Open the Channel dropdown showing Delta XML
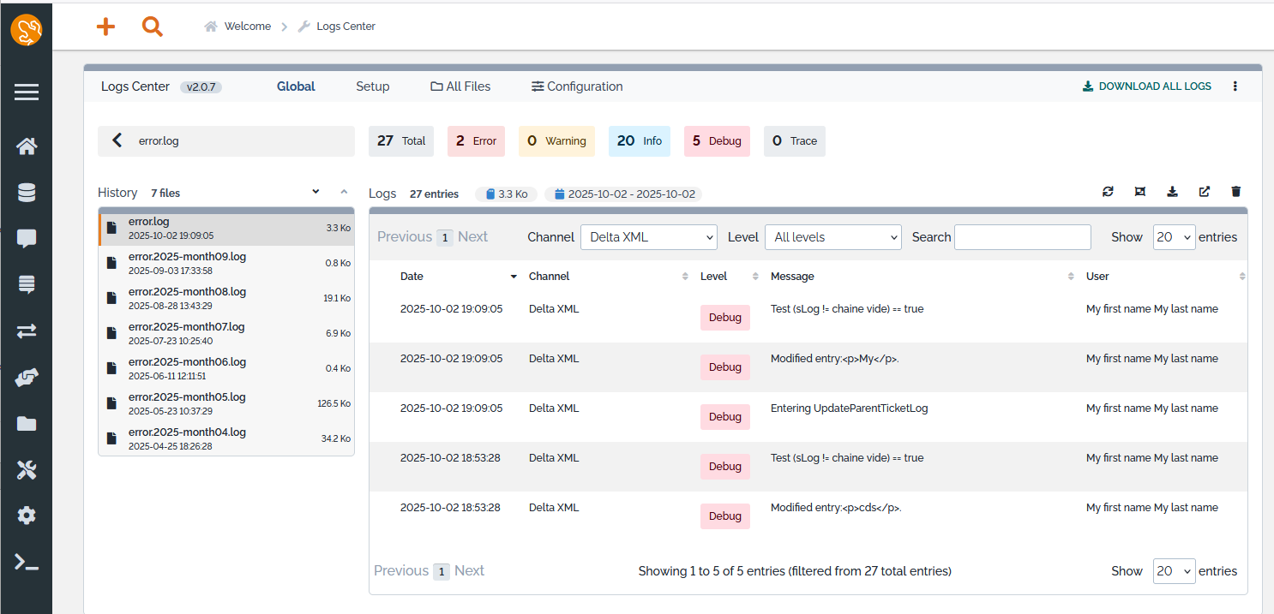 [x=648, y=237]
